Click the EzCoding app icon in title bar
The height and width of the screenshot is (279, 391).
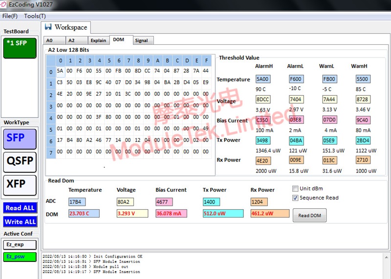tap(3, 4)
